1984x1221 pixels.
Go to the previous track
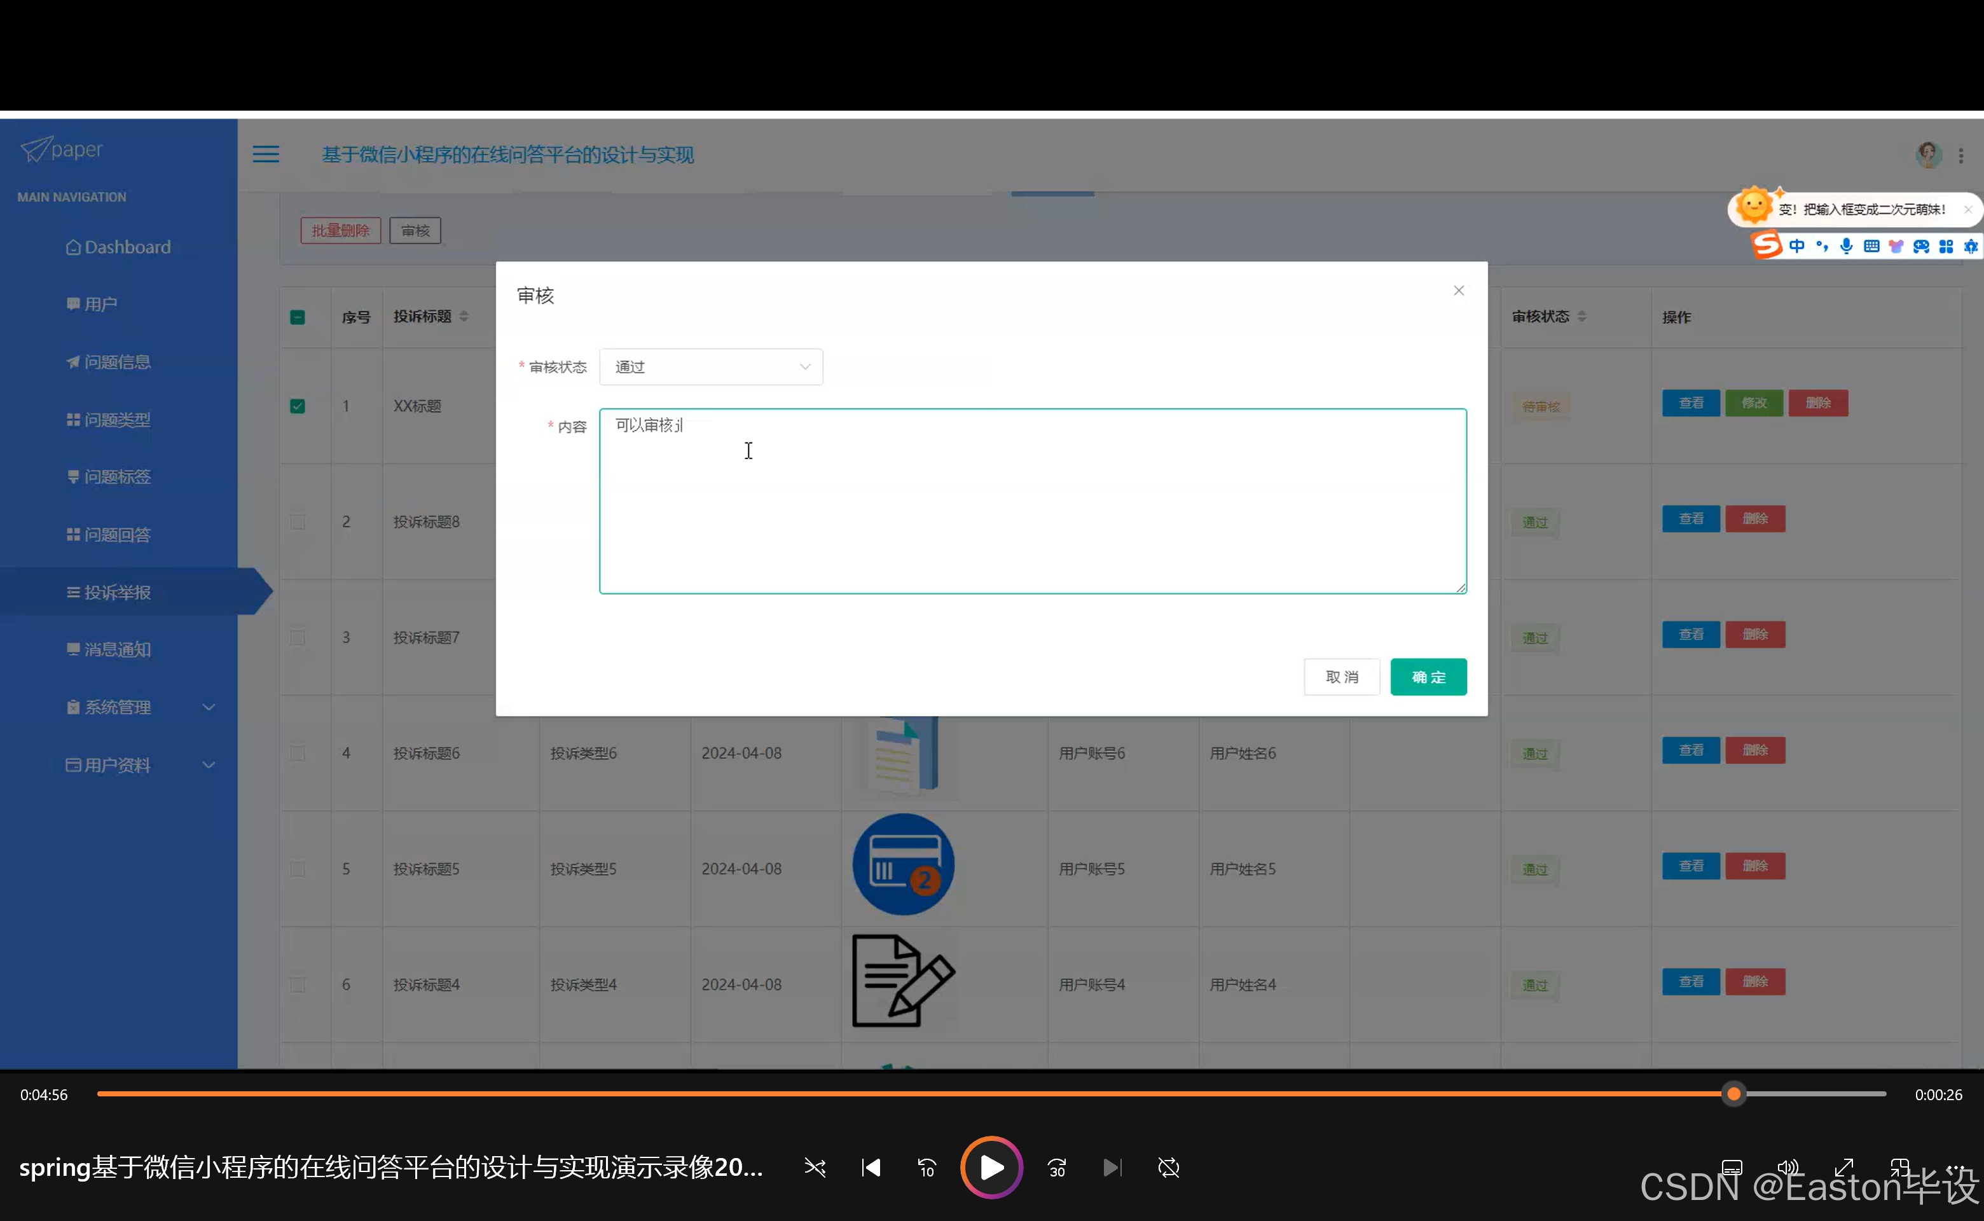871,1168
